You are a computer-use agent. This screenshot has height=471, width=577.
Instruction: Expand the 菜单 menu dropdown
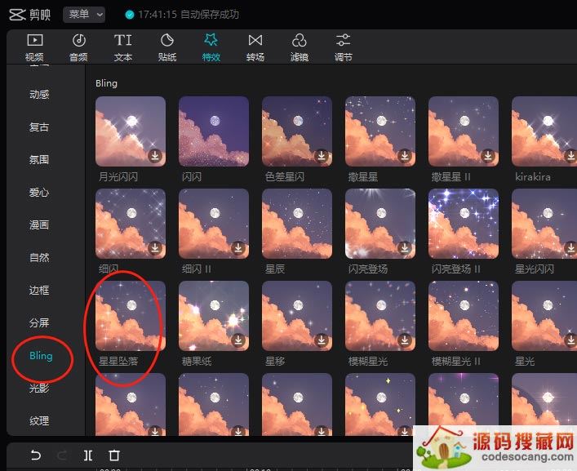click(x=84, y=14)
